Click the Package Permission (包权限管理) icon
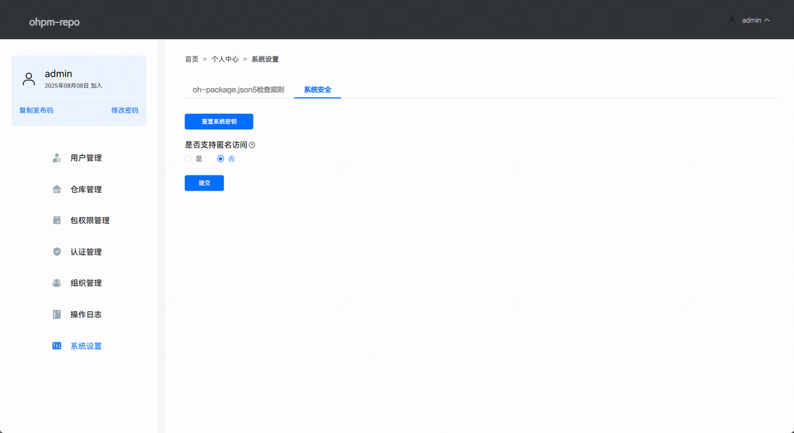 pos(57,220)
